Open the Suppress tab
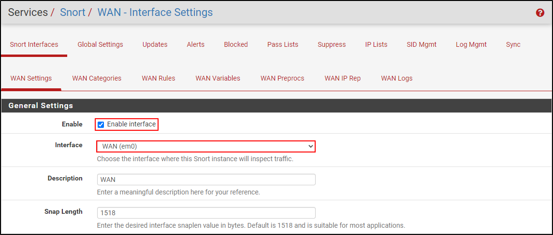The image size is (553, 235). coord(332,44)
